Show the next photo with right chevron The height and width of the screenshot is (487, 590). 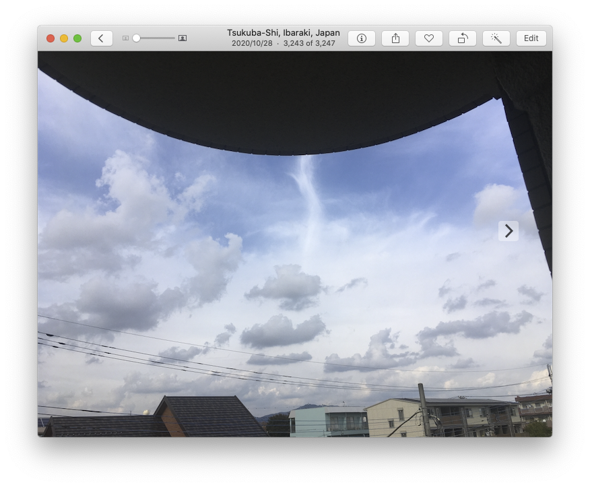[x=509, y=231]
